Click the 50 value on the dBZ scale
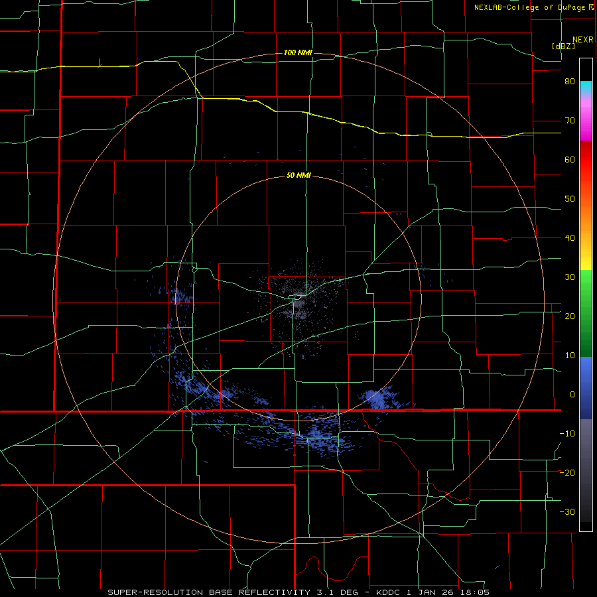 click(x=570, y=199)
